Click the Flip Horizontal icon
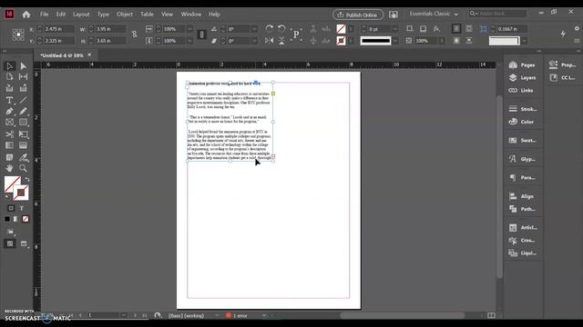Viewport: 583px width, 327px height. pyautogui.click(x=270, y=40)
